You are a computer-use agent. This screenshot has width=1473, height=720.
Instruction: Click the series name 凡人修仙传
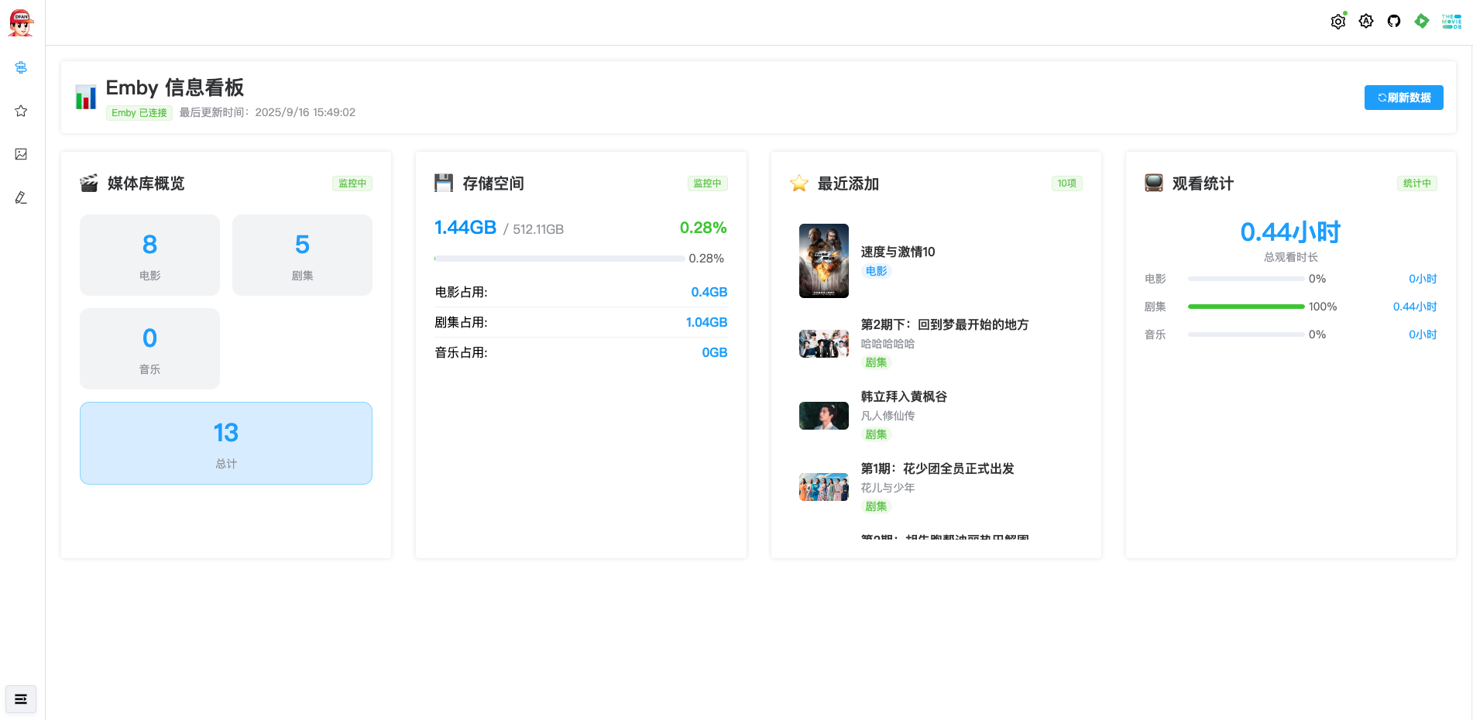tap(888, 416)
